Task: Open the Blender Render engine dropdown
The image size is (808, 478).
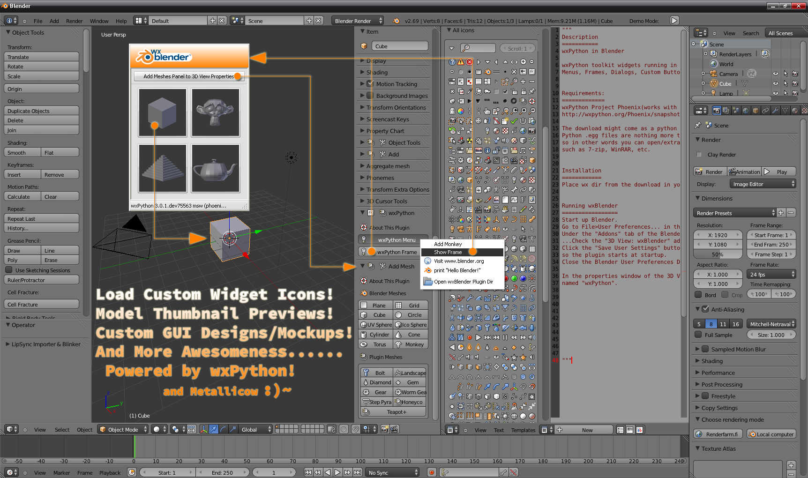Action: point(357,21)
